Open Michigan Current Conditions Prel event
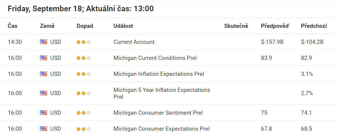 (x=155, y=58)
